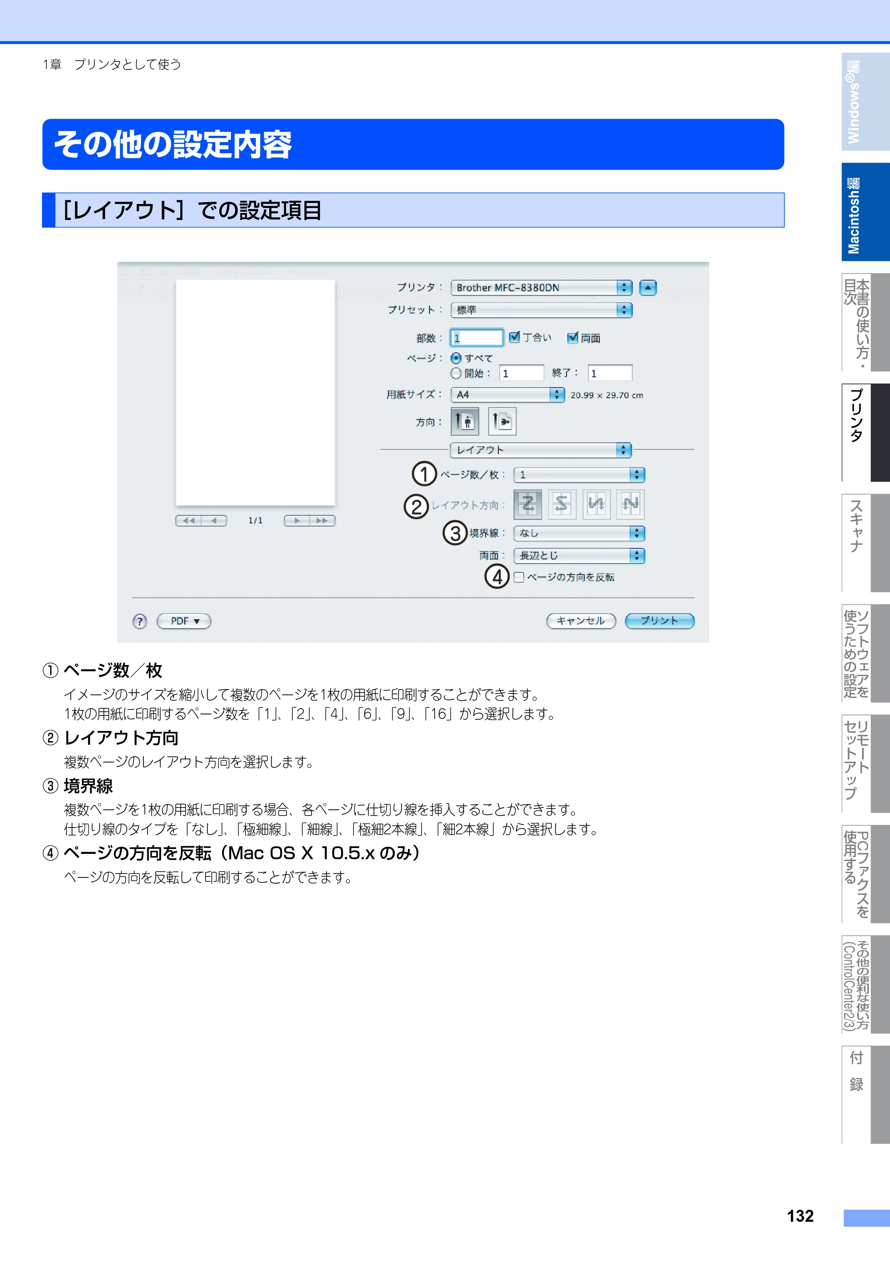
Task: Click the 開始 page number field
Action: [x=521, y=373]
